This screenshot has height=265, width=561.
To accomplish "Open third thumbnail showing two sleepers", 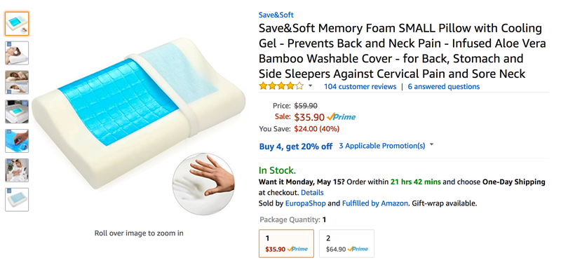I will click(x=17, y=82).
